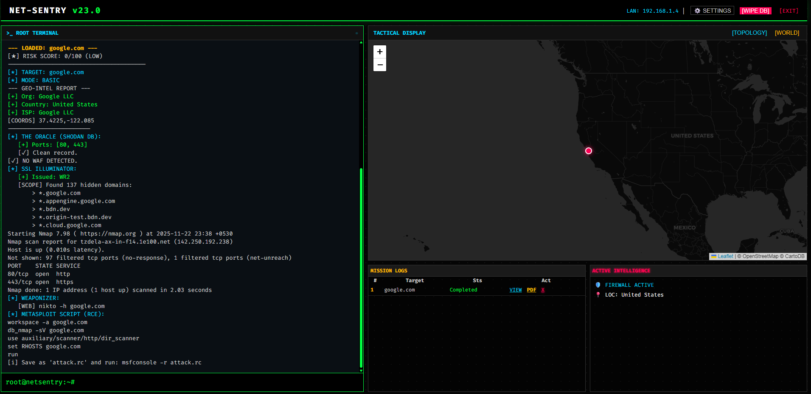
Task: Click the *.bdn.dev domain line
Action: pyautogui.click(x=51, y=209)
